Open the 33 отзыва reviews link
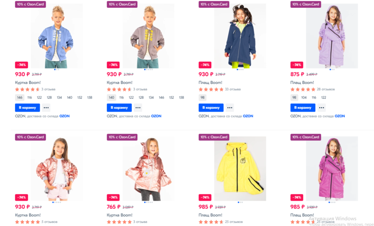The width and height of the screenshot is (374, 226). tap(233, 89)
